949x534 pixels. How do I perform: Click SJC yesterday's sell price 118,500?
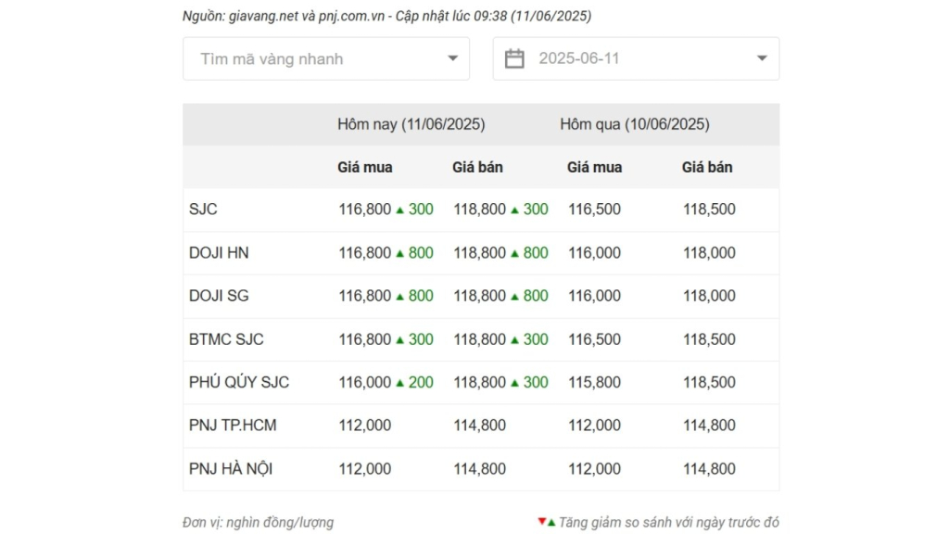pos(709,210)
